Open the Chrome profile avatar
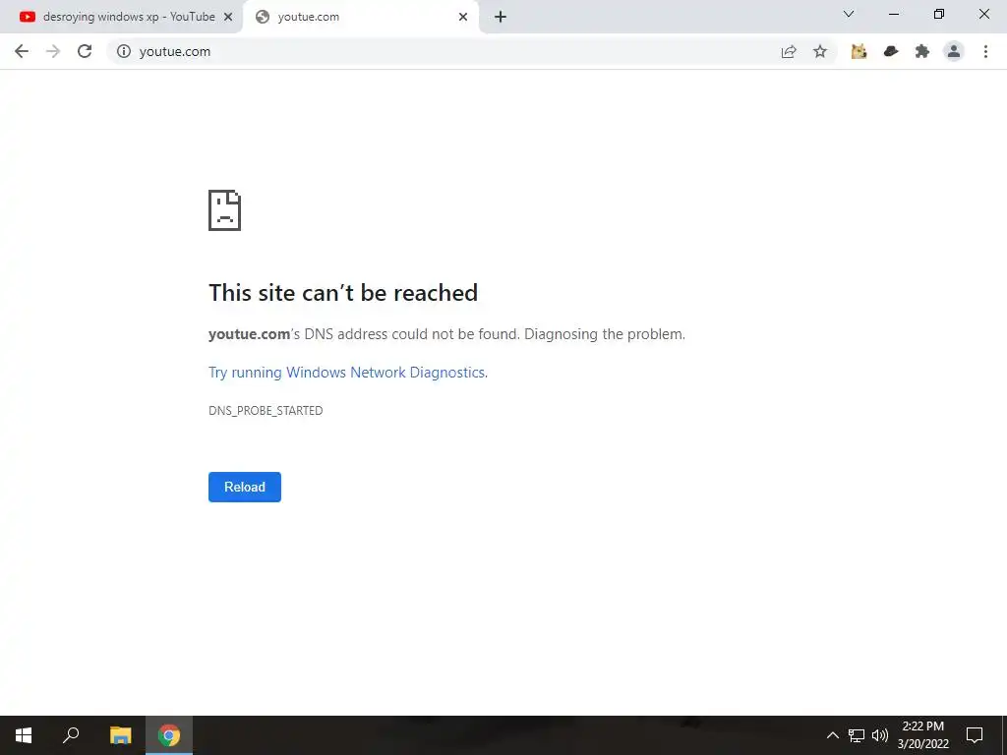 point(954,51)
